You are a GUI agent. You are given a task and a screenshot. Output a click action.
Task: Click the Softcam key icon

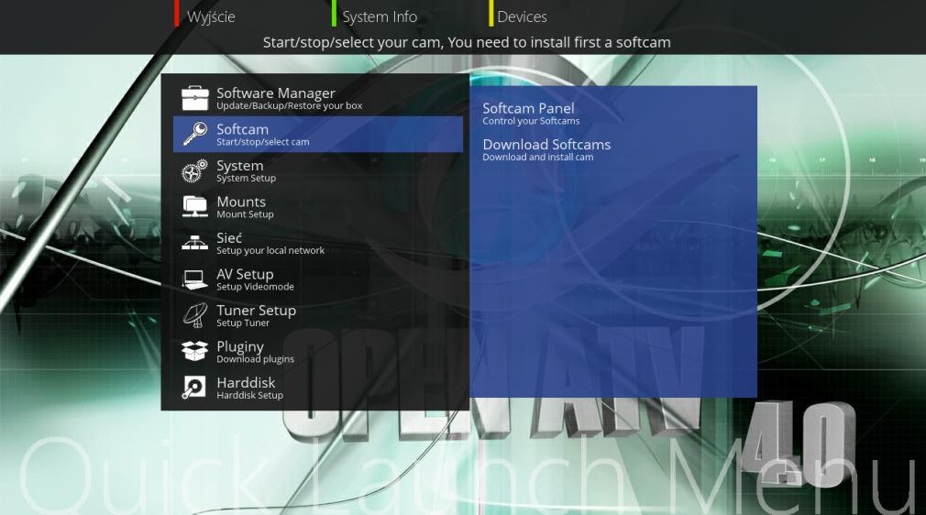coord(195,135)
